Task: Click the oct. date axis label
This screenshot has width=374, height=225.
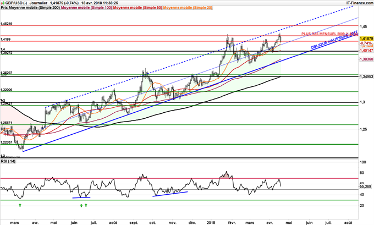Action: (x=152, y=223)
